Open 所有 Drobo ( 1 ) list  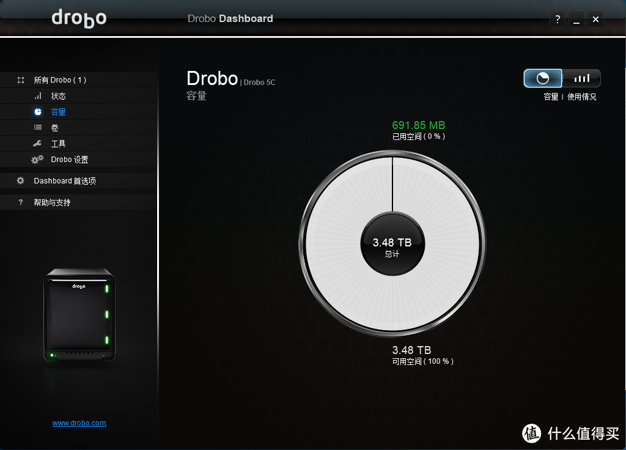(79, 80)
